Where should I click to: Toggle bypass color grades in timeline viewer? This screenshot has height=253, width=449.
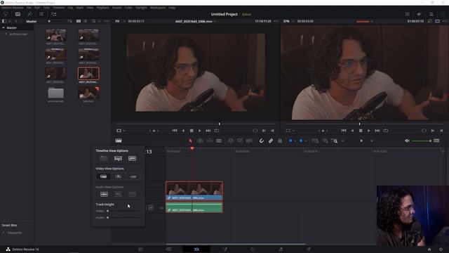(429, 21)
